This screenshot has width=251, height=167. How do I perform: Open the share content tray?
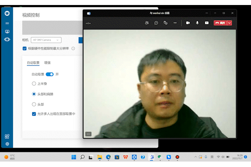point(206,23)
